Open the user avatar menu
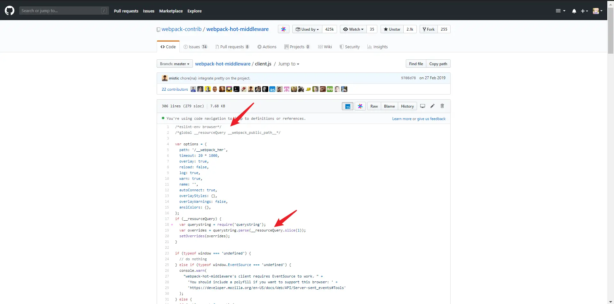614x304 pixels. click(597, 11)
